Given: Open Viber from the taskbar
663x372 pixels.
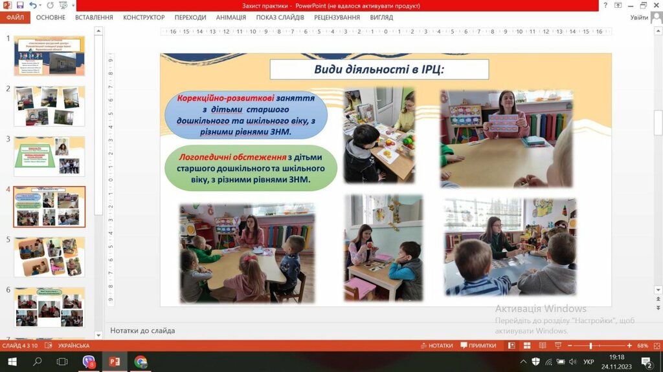Looking at the screenshot, I should click(x=89, y=362).
